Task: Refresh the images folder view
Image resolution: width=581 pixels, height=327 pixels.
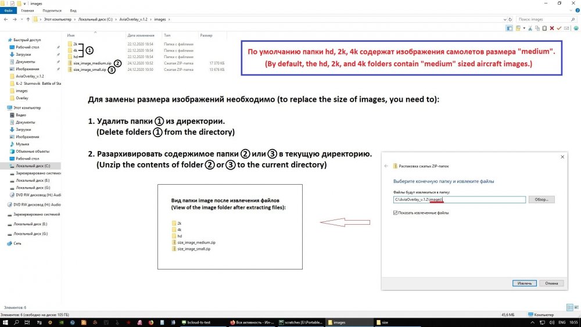Action: (x=510, y=19)
